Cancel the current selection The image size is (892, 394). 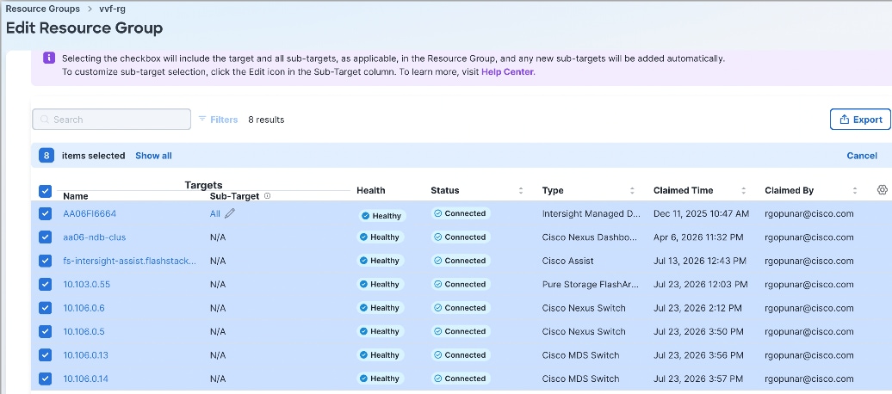click(862, 155)
